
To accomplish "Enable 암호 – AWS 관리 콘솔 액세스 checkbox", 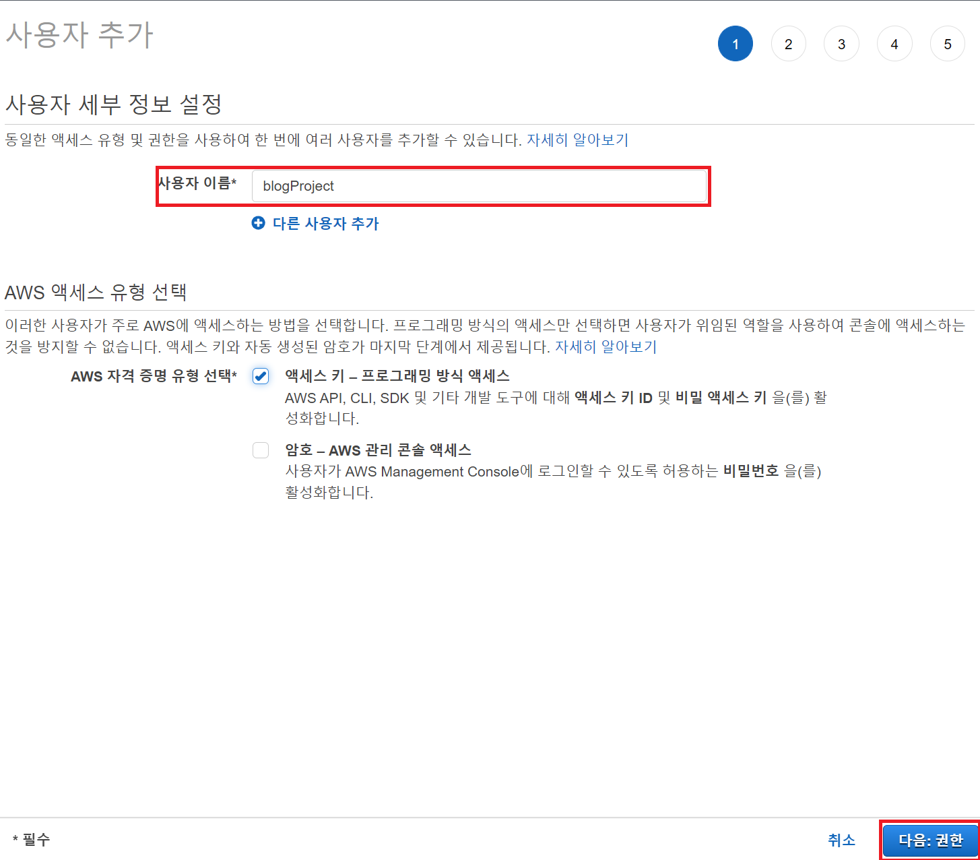I will 261,450.
